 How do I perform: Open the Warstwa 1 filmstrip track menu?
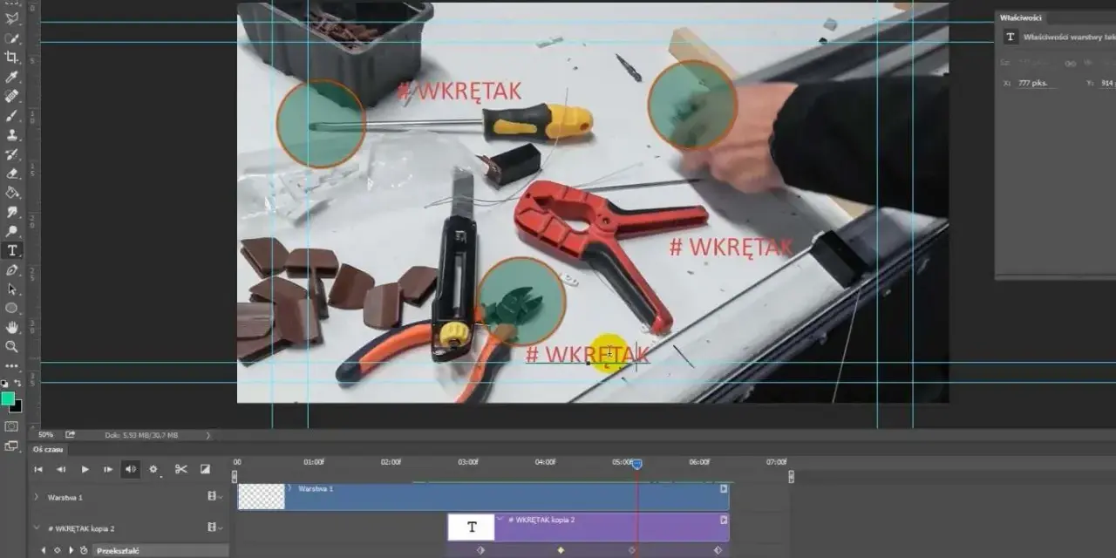214,496
